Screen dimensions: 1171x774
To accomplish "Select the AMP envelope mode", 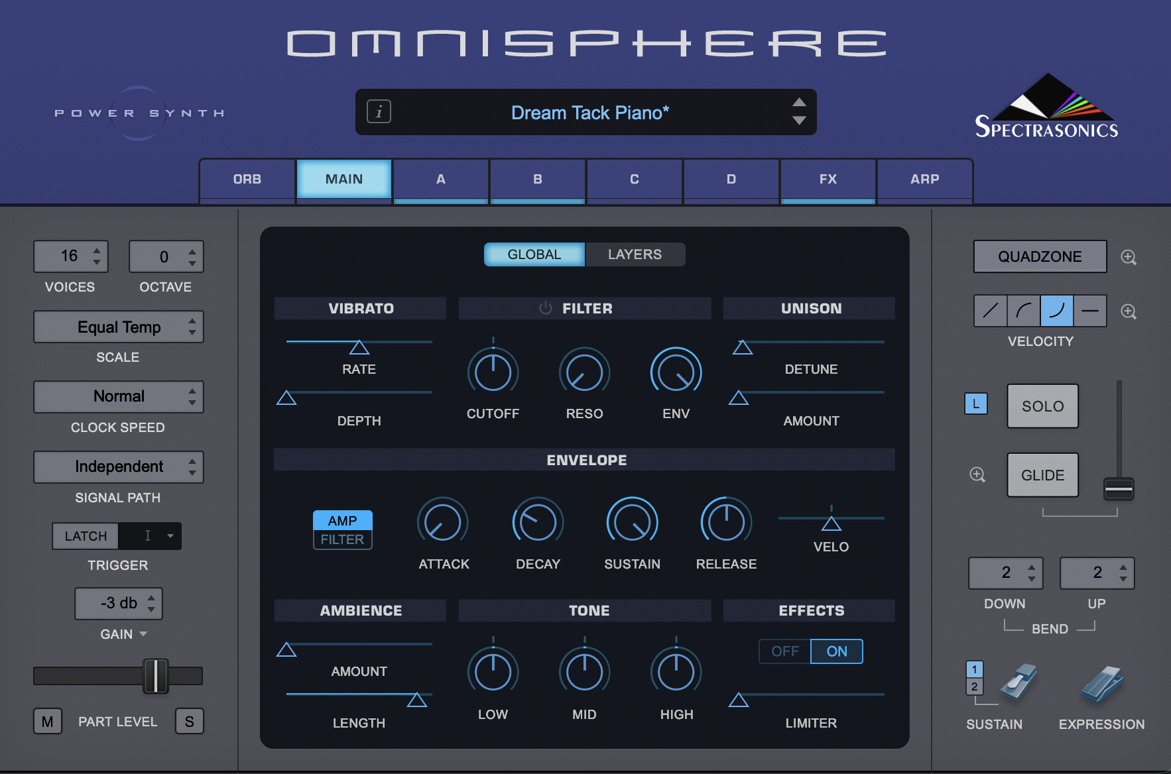I will coord(343,520).
